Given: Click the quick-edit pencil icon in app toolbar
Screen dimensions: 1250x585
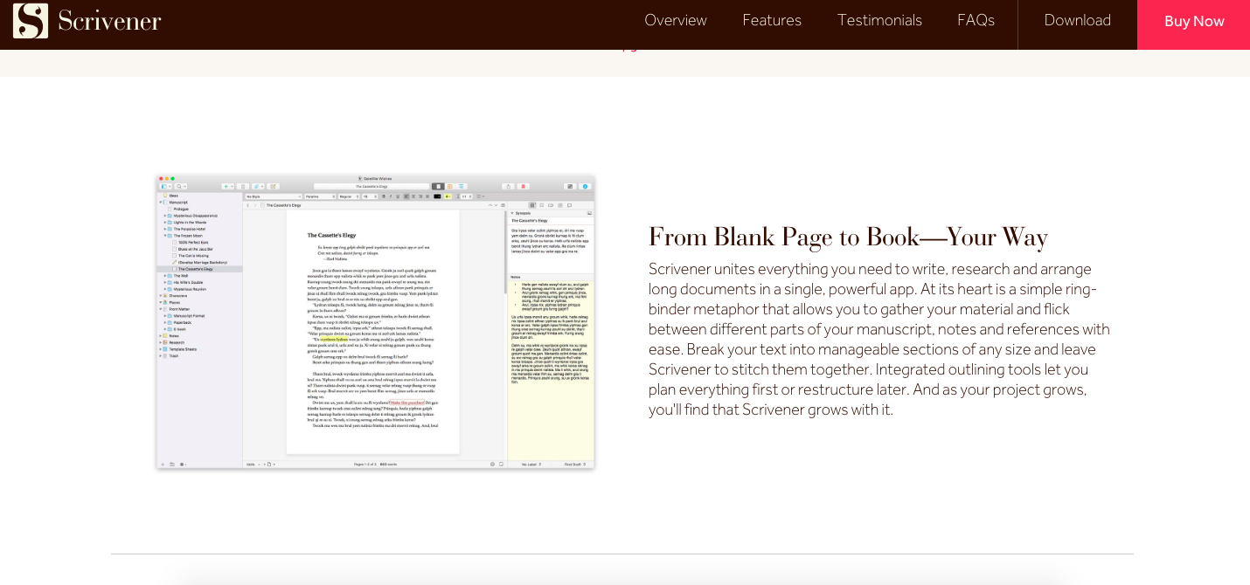Looking at the screenshot, I should tap(274, 186).
